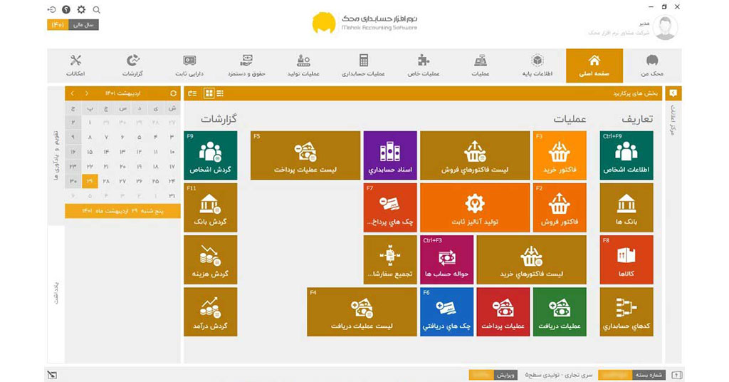Open the چک های دریافتی blue tile

click(x=446, y=311)
